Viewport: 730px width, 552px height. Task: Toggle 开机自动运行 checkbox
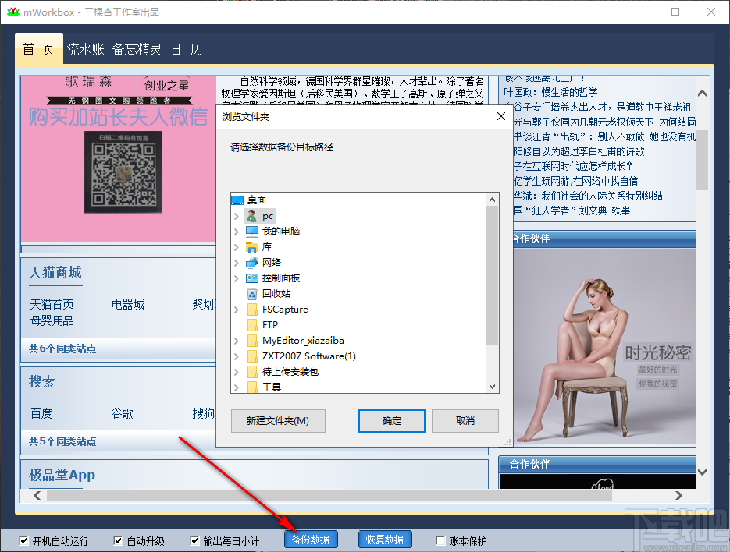[23, 540]
